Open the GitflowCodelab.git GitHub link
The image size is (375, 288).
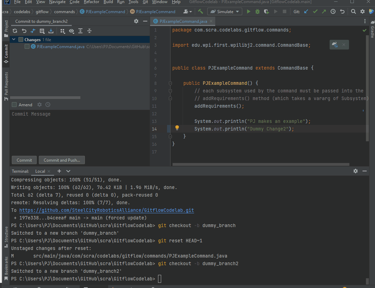click(106, 210)
